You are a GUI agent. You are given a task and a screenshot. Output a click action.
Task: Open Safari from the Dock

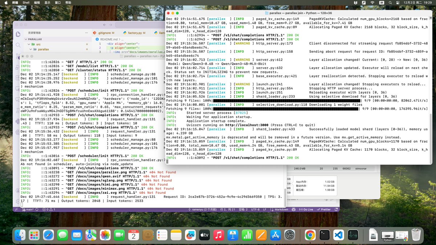click(48, 235)
